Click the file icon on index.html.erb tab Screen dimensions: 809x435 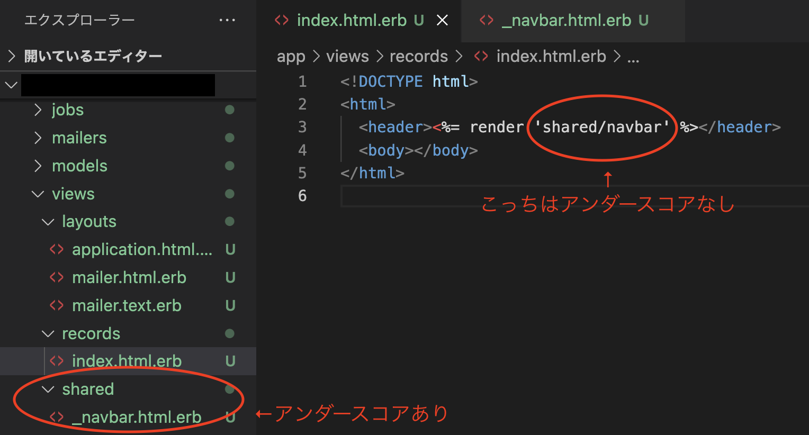(x=282, y=21)
